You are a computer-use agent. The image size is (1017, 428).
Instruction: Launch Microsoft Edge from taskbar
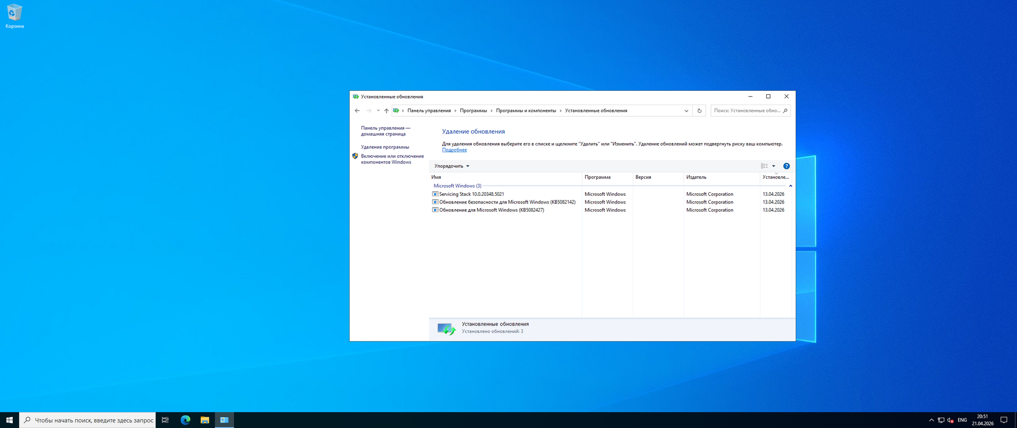coord(185,420)
